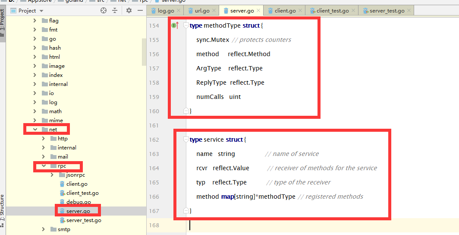Click *methodType on line 166
Image resolution: width=459 pixels, height=235 pixels.
coord(276,197)
